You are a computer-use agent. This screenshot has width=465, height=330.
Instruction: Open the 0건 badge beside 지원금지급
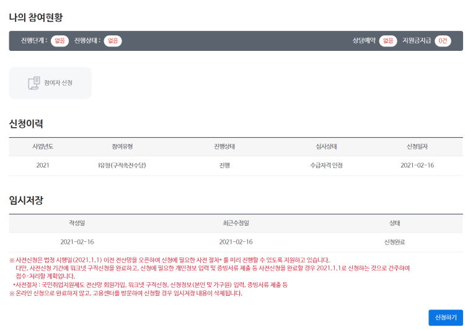(x=443, y=41)
